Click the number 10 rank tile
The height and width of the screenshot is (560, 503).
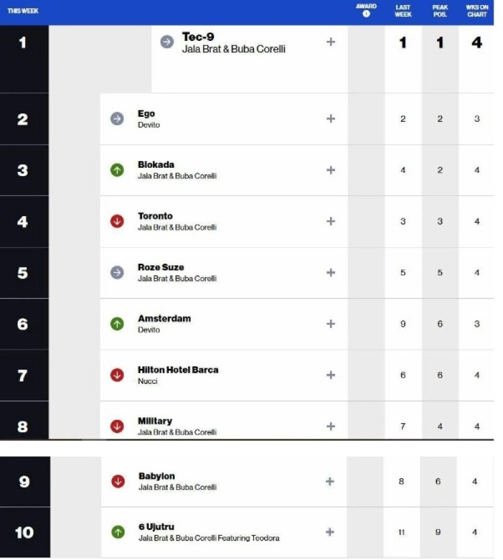pyautogui.click(x=25, y=532)
